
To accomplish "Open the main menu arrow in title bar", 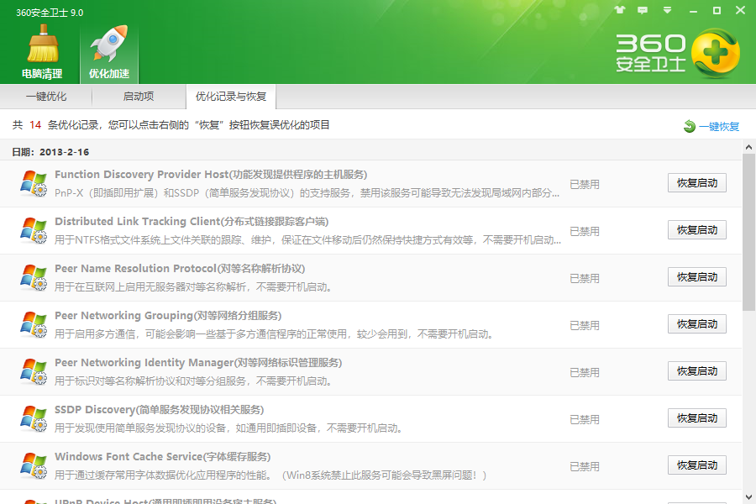I will tap(667, 10).
